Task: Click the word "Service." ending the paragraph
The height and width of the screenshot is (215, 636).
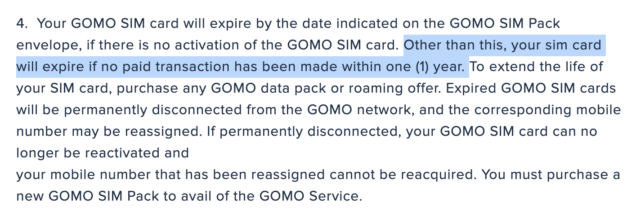Action: coord(335,197)
